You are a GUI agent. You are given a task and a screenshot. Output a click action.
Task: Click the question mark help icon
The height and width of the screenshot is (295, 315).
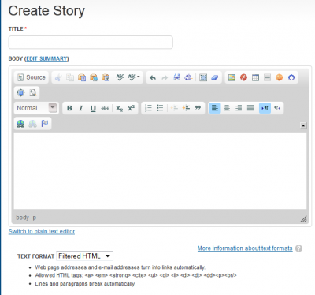[x=298, y=248]
